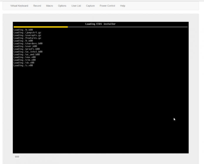Click the 'Loading ESXi installer' title text
Screen dimensions: 204x164
coord(101,24)
